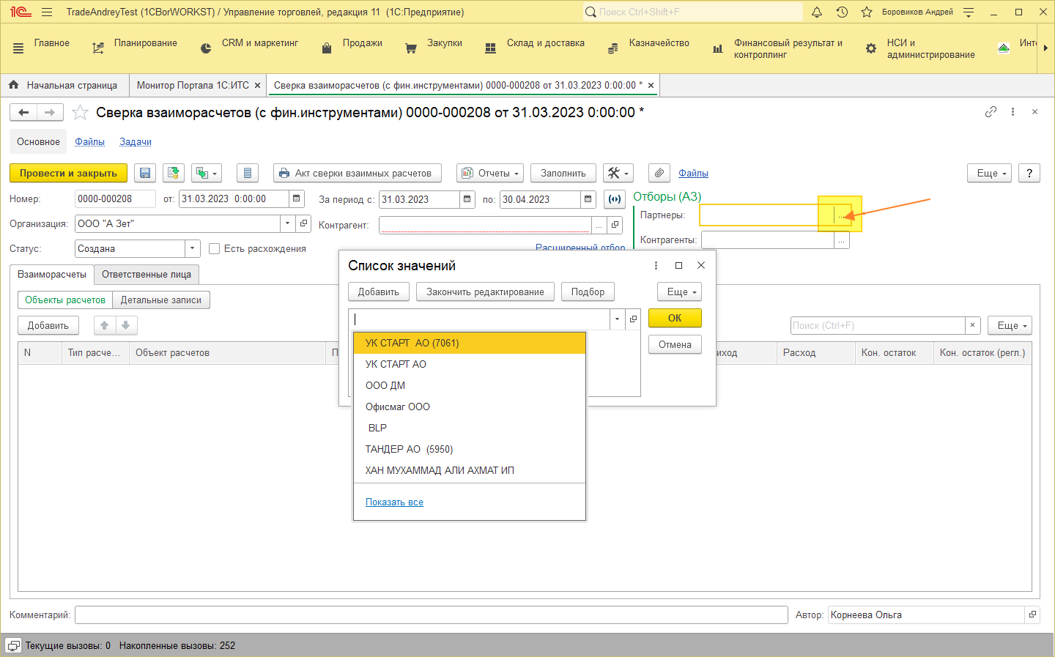Expand the Отчеты dropdown menu
Image resolution: width=1055 pixels, height=657 pixels.
point(490,173)
